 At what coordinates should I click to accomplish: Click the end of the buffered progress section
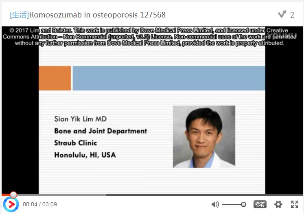106,195
